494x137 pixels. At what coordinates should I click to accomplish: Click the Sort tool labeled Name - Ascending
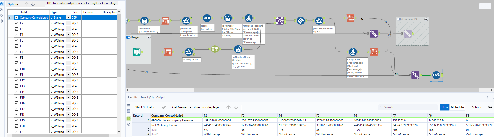(207, 18)
